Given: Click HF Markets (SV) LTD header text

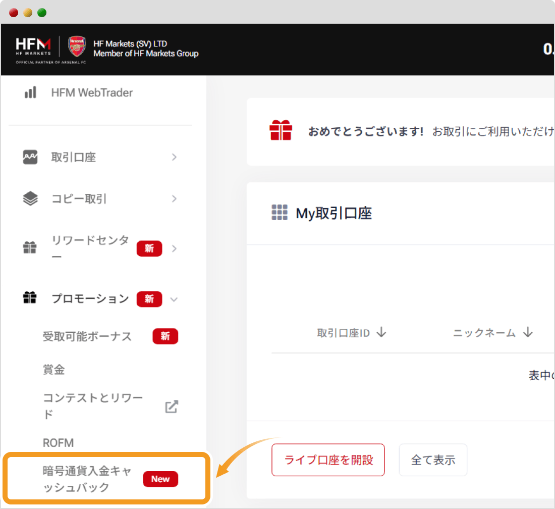Looking at the screenshot, I should click(x=130, y=43).
